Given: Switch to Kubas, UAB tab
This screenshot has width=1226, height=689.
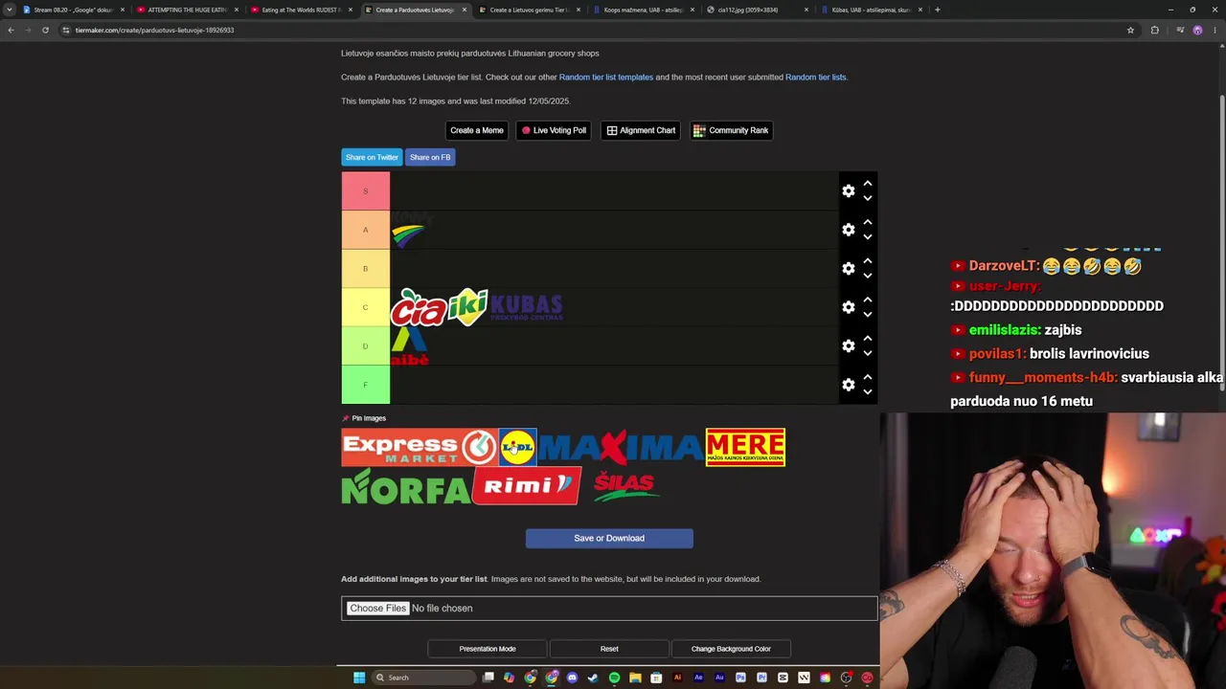Looking at the screenshot, I should (x=871, y=10).
